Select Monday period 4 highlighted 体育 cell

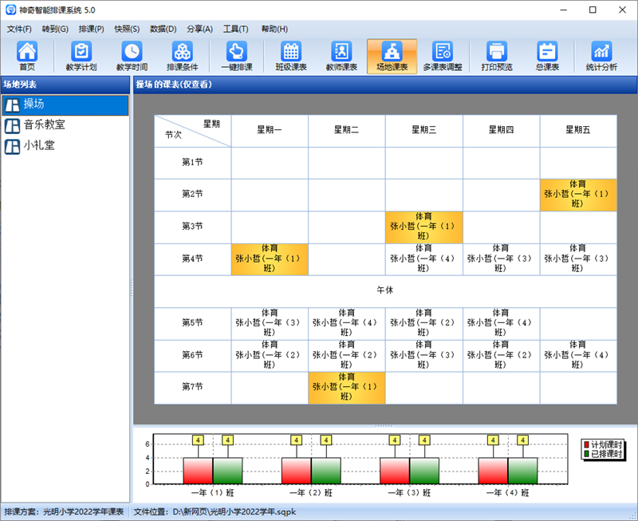click(270, 259)
